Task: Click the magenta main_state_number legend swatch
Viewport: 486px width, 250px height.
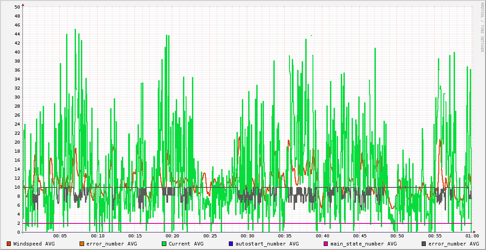Action: click(x=325, y=244)
